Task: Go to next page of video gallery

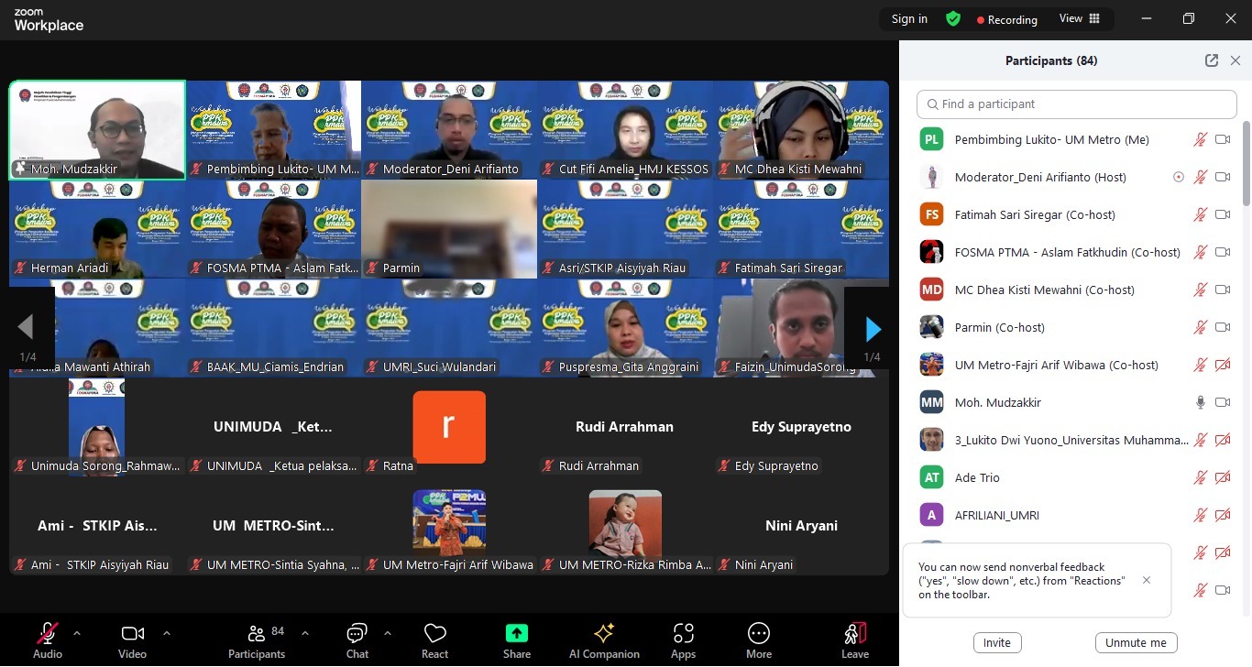Action: (873, 328)
